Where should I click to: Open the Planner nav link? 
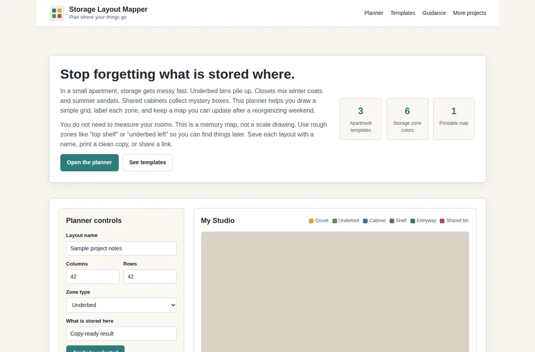pos(374,13)
